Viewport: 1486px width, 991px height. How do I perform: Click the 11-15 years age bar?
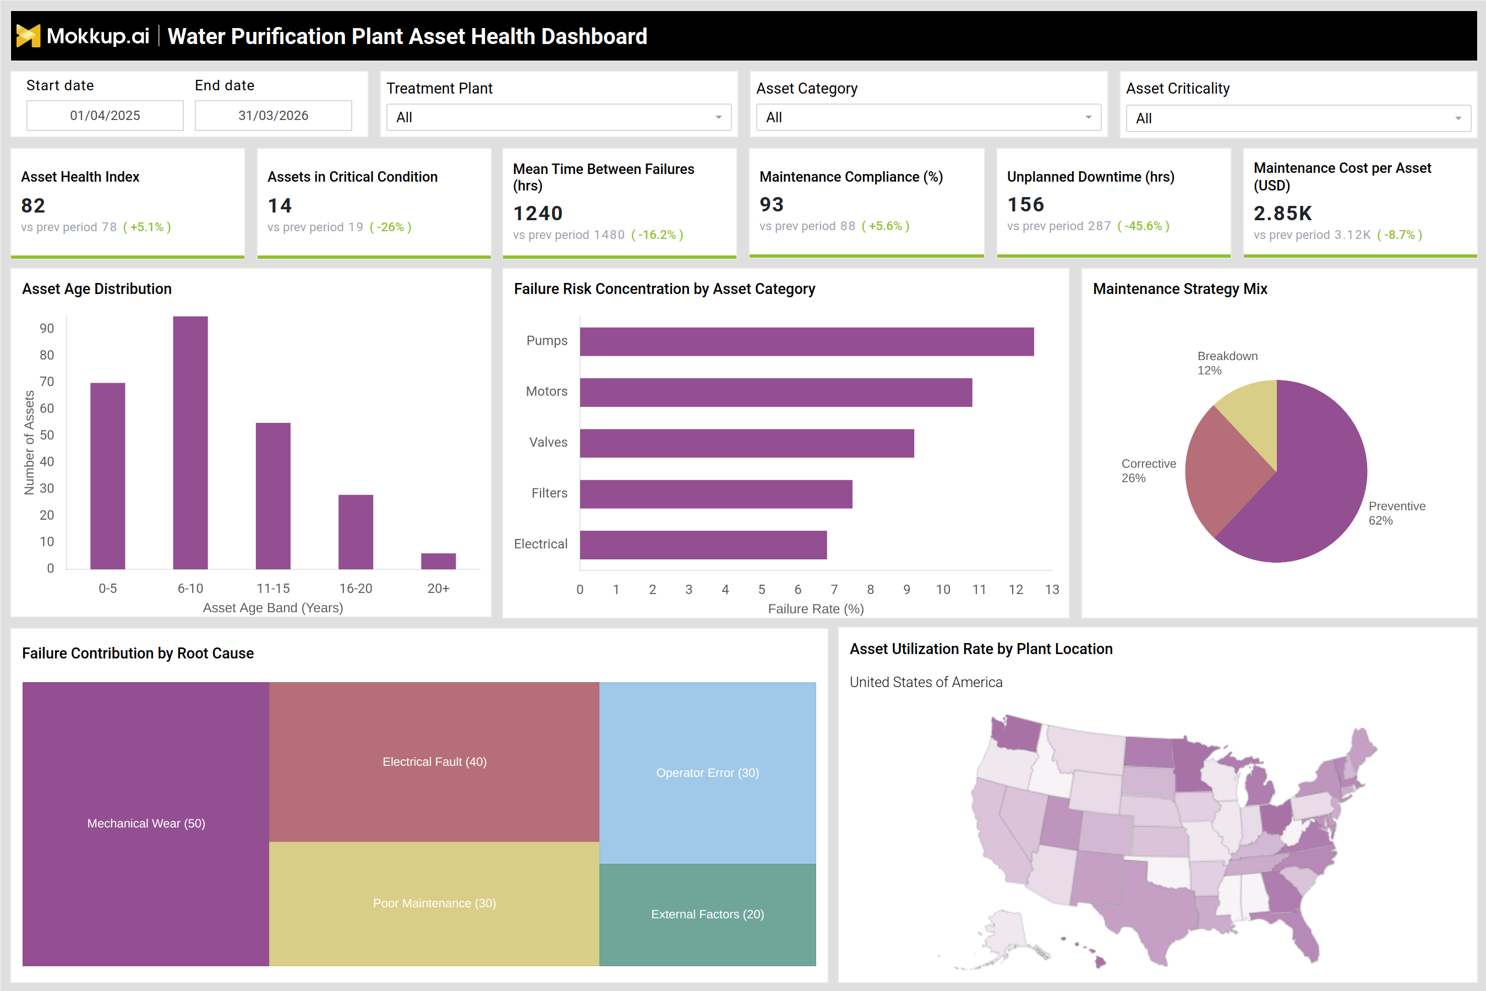(x=273, y=496)
